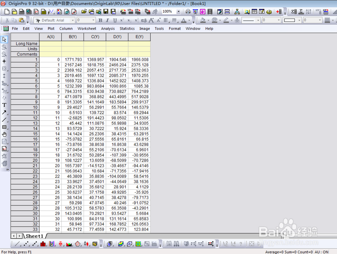Screen dimensions: 337x254
Task: Save the project with floppy icon
Action: (106, 11)
